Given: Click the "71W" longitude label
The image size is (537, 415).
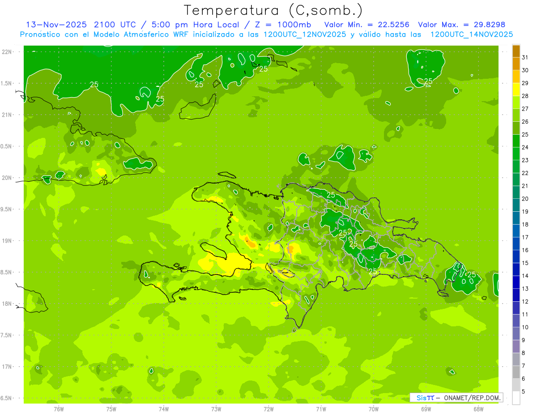Looking at the screenshot, I should point(321,409).
